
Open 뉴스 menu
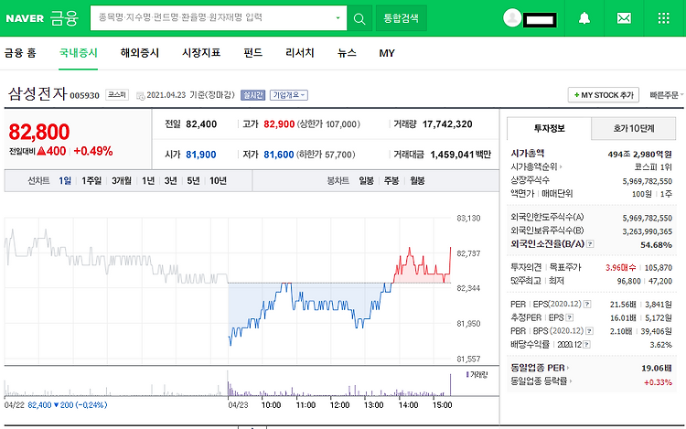(347, 53)
